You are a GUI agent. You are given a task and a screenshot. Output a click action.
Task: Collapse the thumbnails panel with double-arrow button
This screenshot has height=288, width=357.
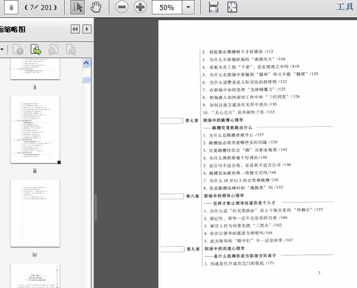point(75,29)
